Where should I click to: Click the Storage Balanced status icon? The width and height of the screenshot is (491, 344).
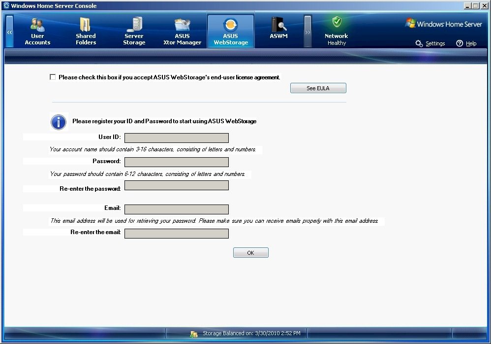point(194,334)
